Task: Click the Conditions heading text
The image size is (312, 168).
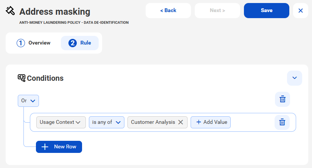Action: point(45,78)
